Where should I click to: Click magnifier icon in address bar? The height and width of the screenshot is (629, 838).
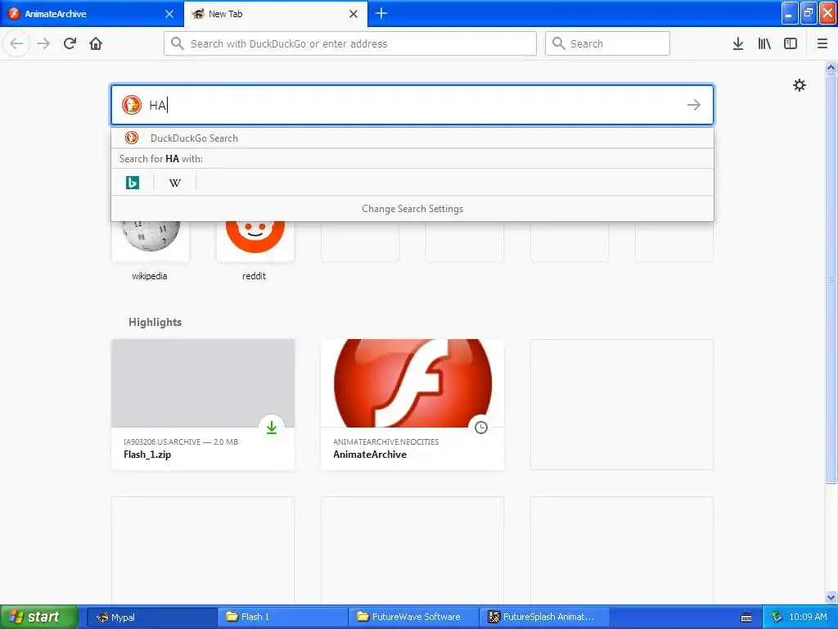178,43
